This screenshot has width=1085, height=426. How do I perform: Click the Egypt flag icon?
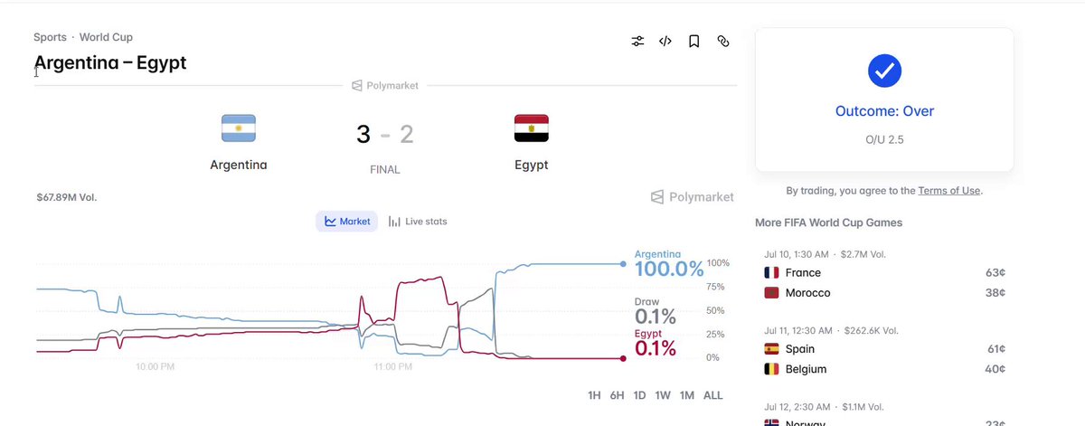[531, 128]
